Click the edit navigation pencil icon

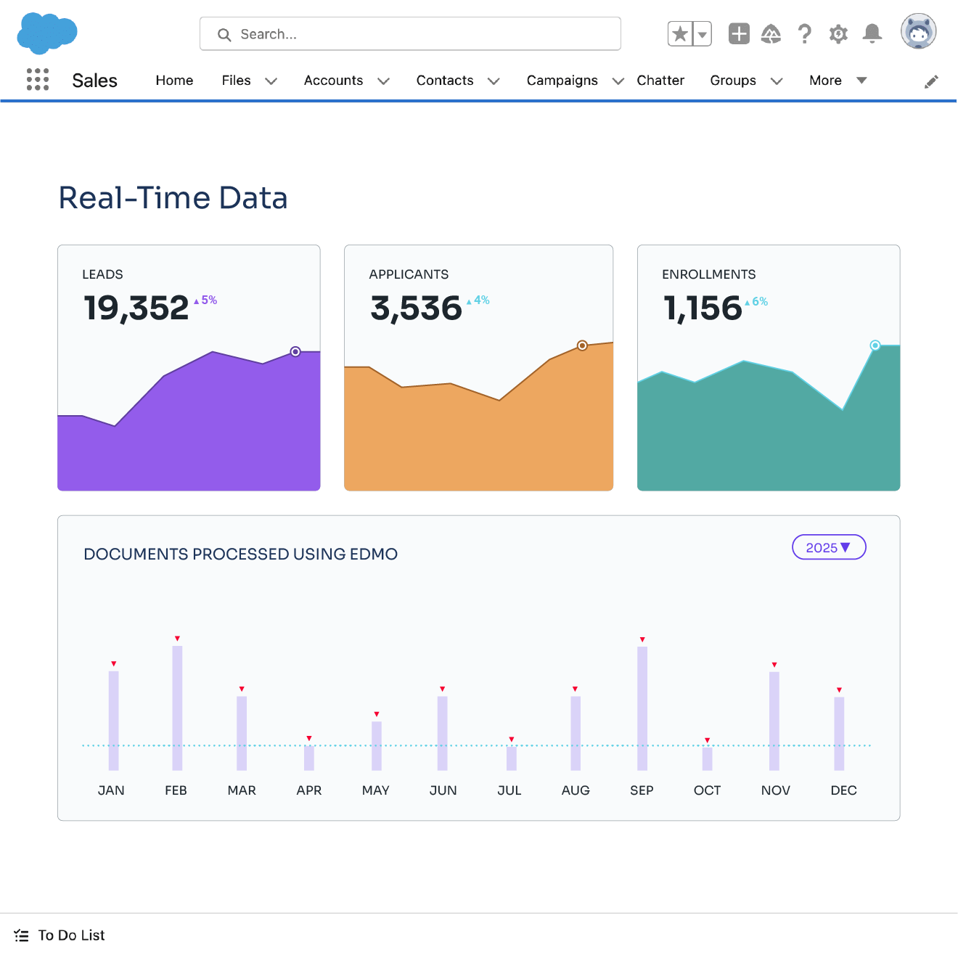[931, 82]
